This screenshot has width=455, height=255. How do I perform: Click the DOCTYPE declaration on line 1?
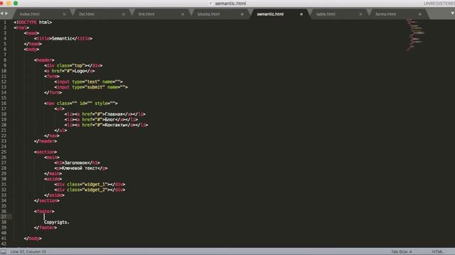(33, 22)
